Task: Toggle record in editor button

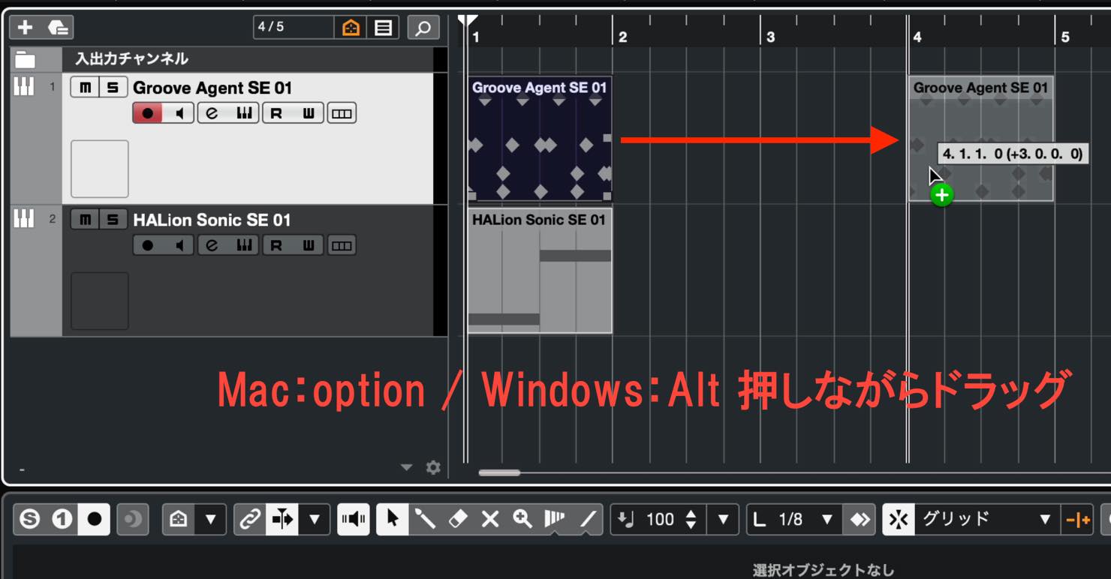Action: click(95, 519)
